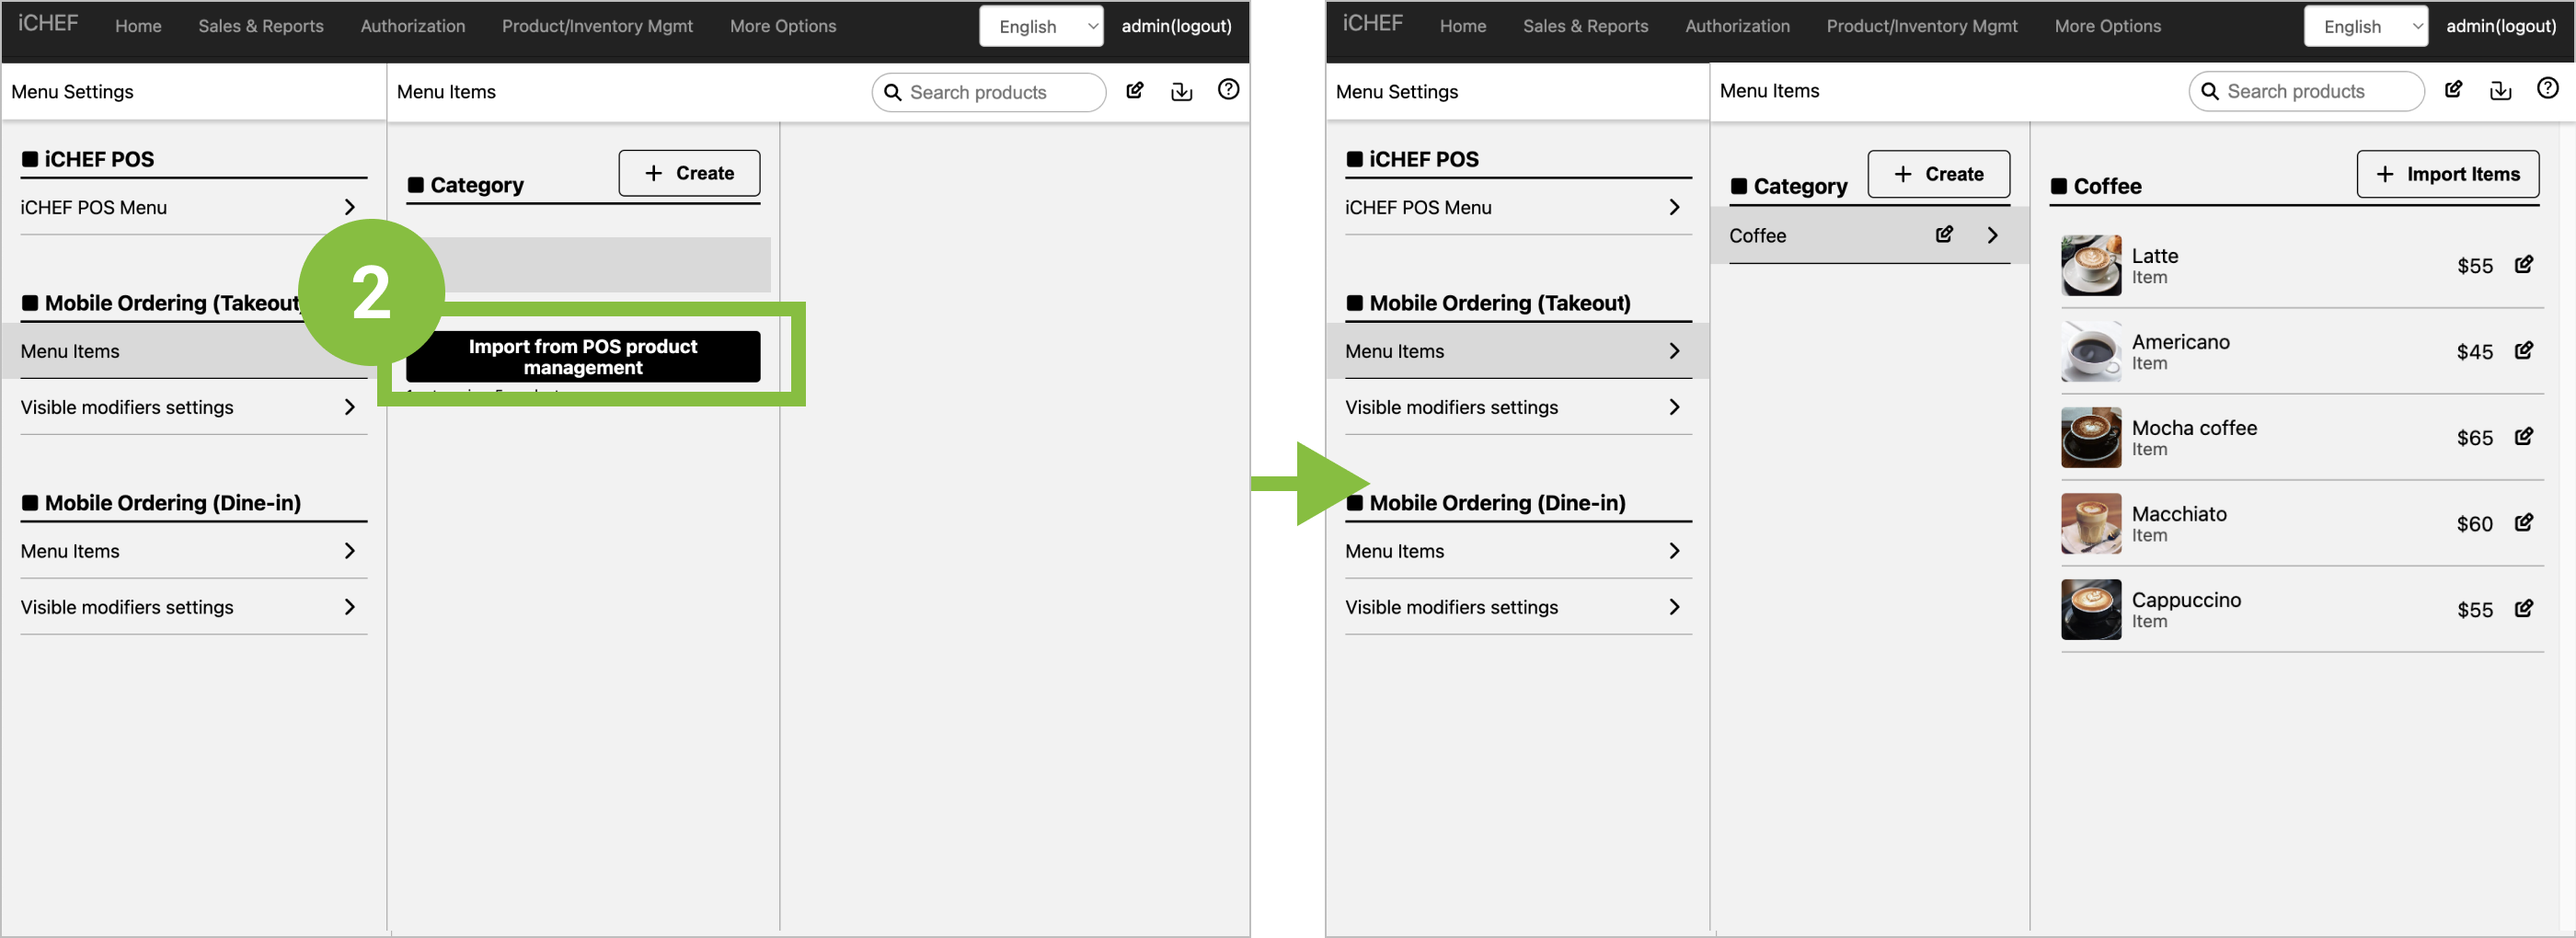Viewport: 2576px width, 938px height.
Task: Click the Macchiato edit pencil icon
Action: tap(2523, 523)
